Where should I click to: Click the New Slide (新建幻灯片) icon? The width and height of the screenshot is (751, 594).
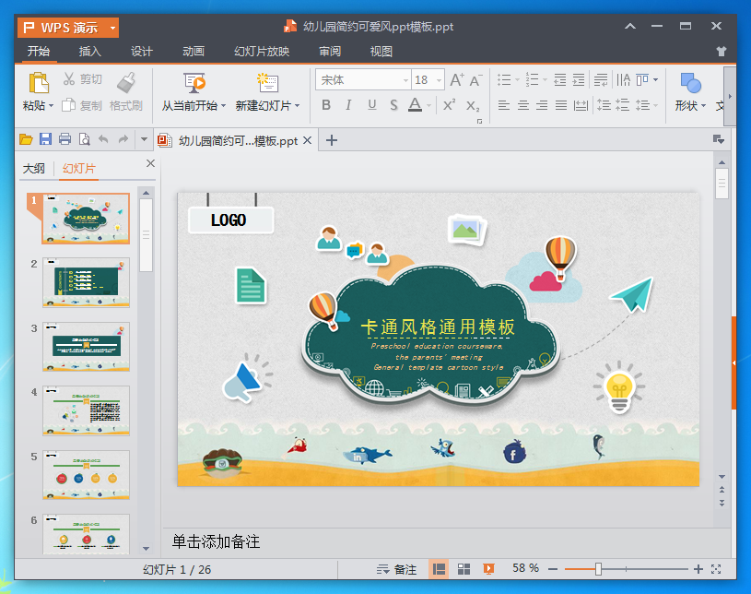coord(267,82)
